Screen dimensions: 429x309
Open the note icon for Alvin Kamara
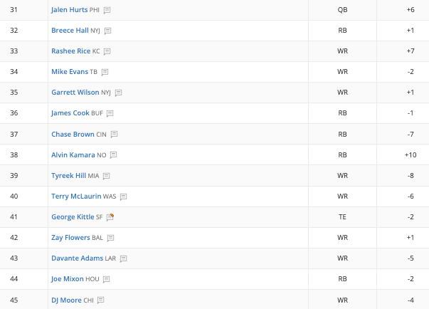click(x=113, y=155)
